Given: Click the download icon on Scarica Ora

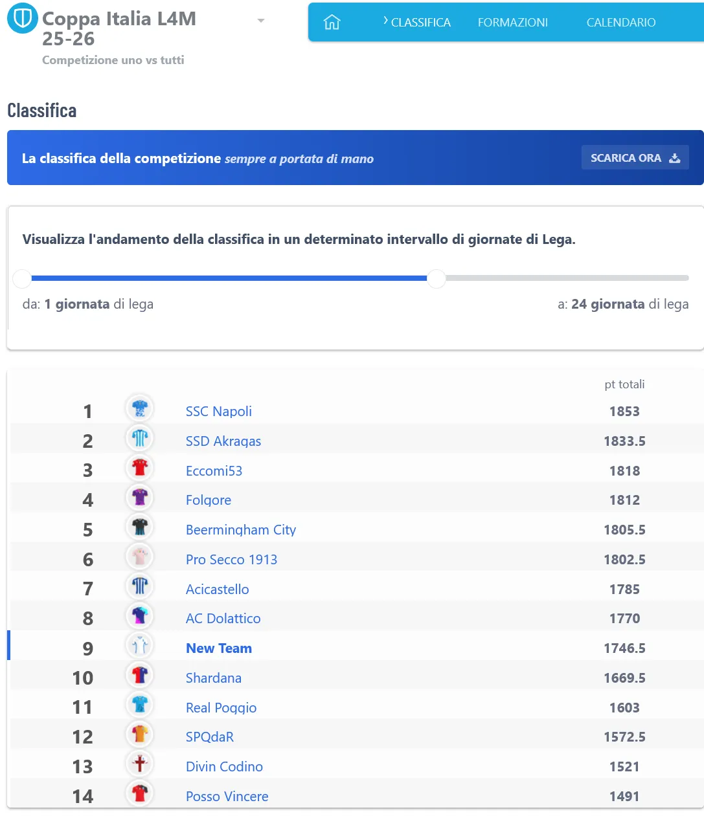Looking at the screenshot, I should pyautogui.click(x=675, y=159).
